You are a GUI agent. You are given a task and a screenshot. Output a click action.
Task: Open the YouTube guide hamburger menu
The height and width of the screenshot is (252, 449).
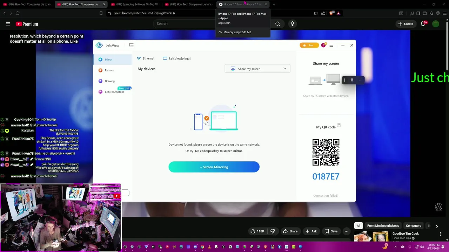point(8,24)
